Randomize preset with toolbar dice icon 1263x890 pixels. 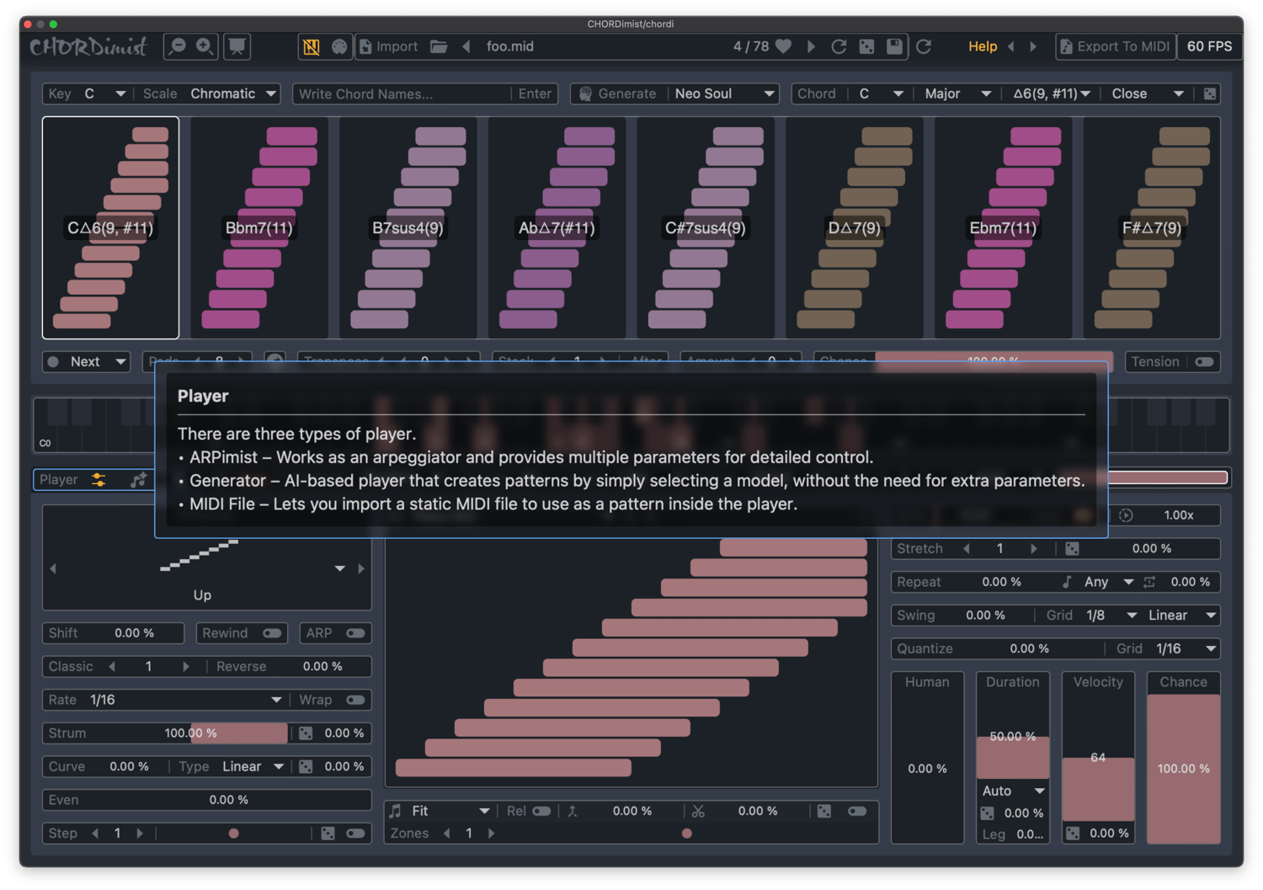pyautogui.click(x=866, y=46)
